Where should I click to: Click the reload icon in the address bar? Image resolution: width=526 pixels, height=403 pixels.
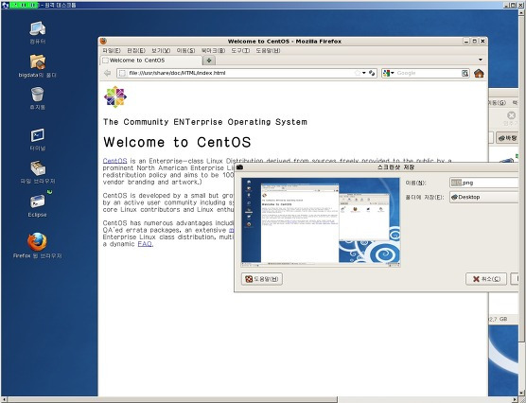(372, 73)
